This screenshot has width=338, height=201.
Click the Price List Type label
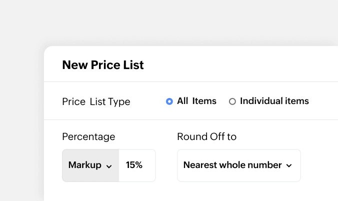click(x=96, y=101)
